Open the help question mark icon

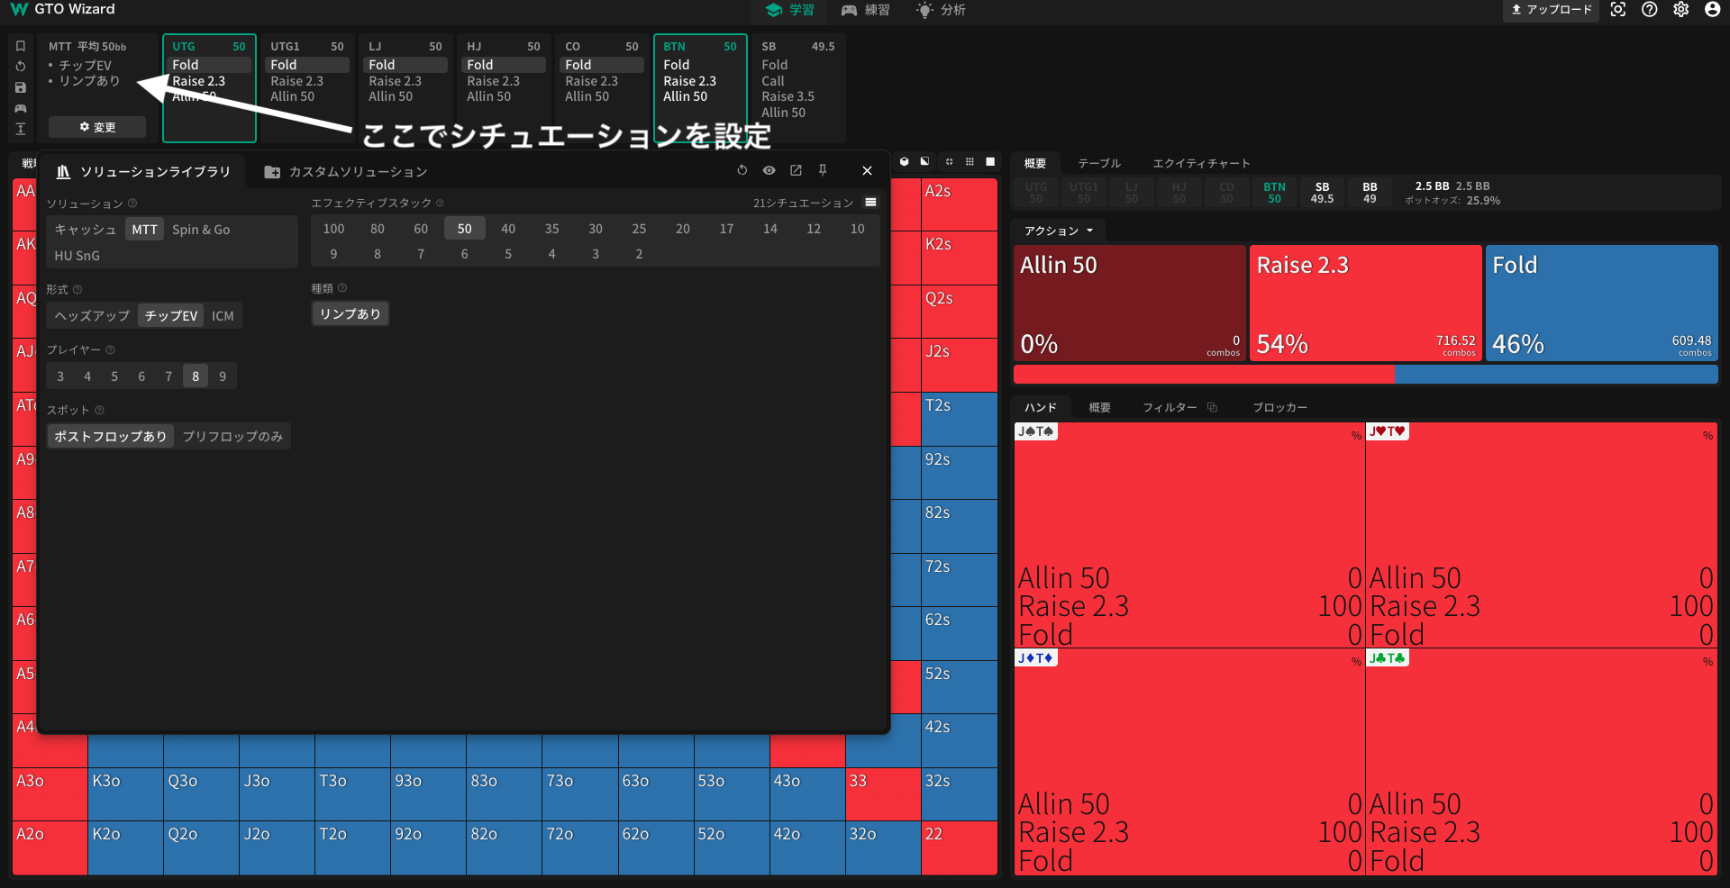coord(1650,10)
